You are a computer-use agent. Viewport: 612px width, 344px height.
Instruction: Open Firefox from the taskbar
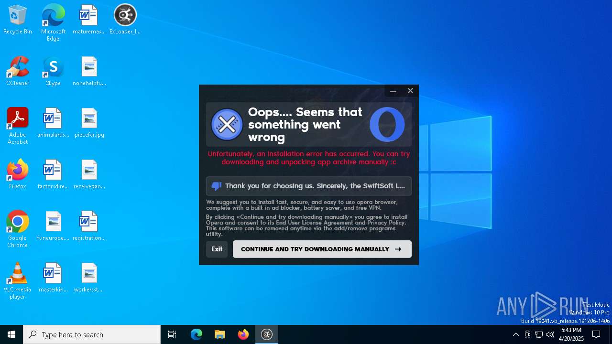point(243,334)
